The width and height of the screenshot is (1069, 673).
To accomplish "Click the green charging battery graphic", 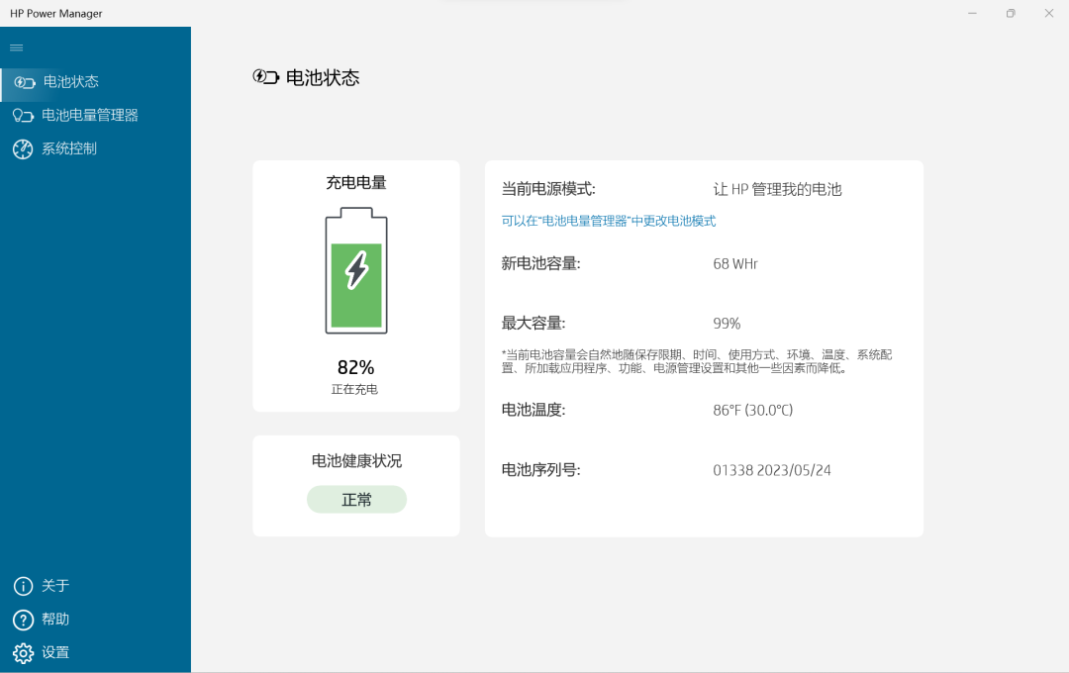I will (x=356, y=271).
